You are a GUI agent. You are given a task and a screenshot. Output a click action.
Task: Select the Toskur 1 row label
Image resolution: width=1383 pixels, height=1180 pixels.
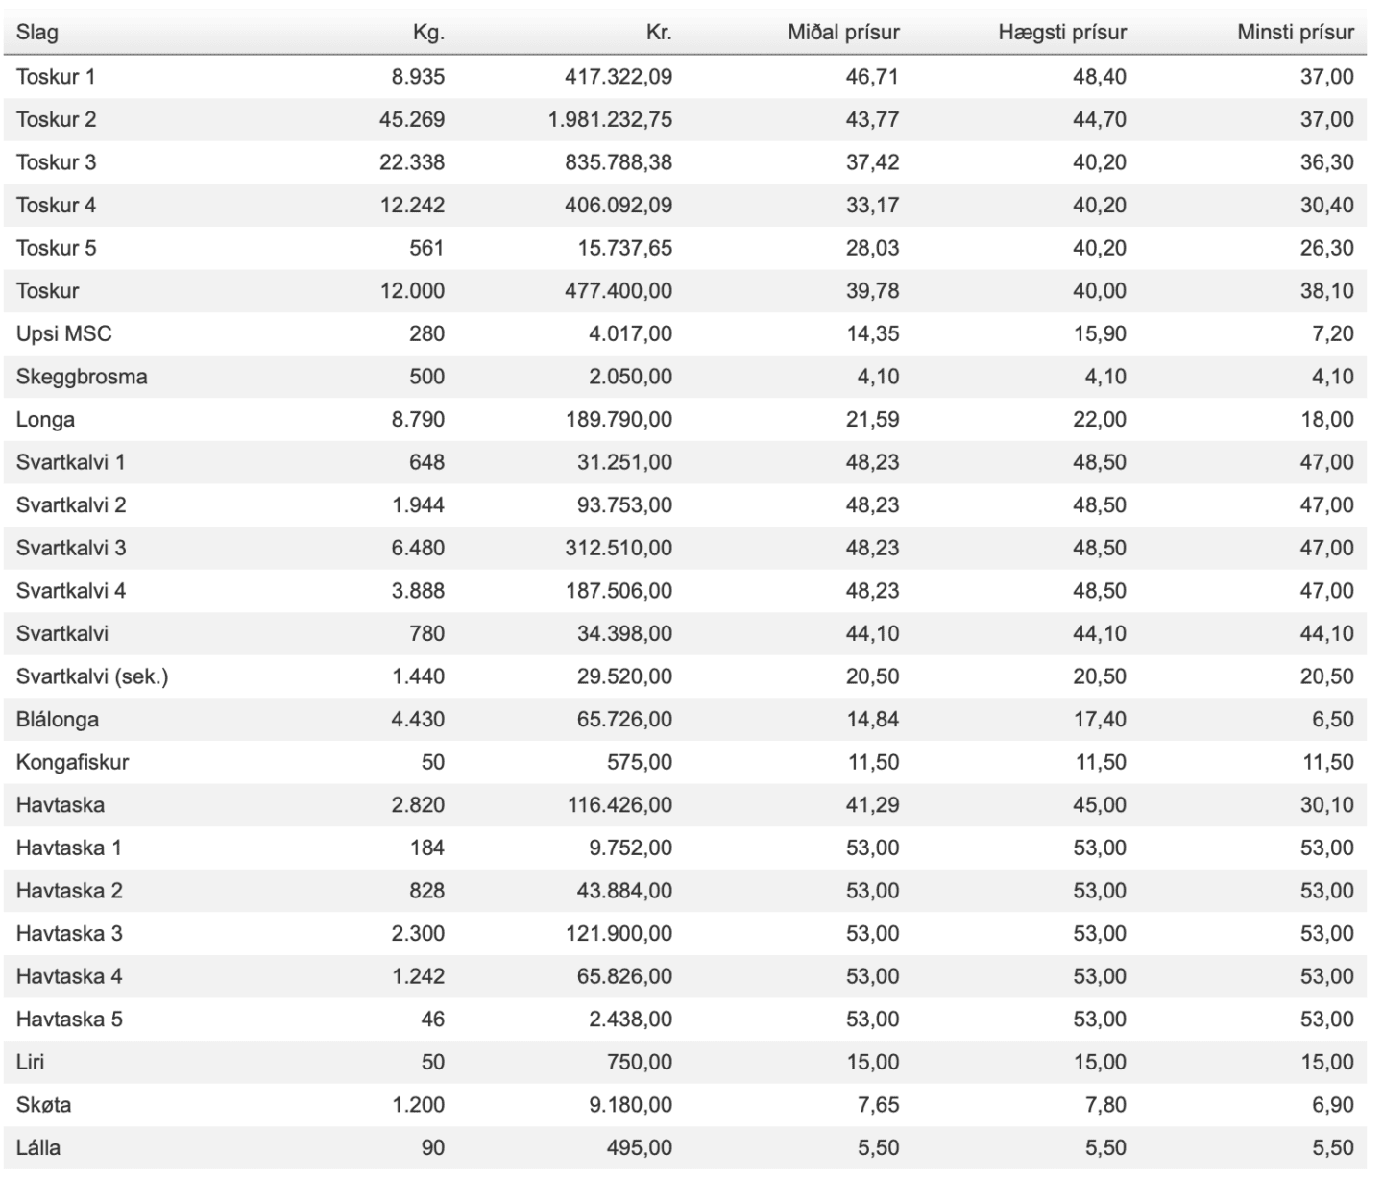pos(56,77)
